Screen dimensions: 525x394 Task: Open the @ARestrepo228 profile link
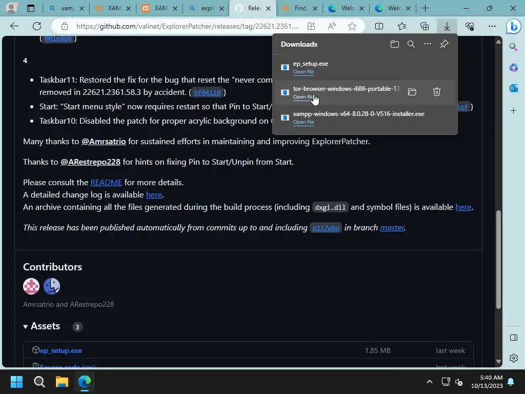[90, 162]
